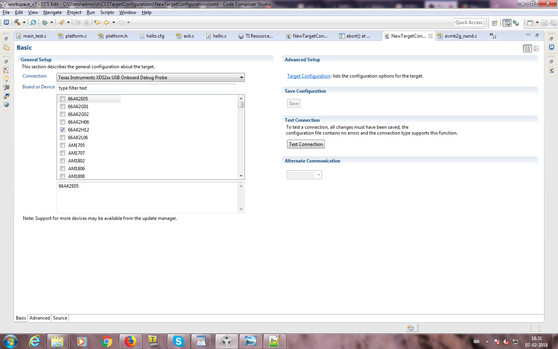Open the Connection dropdown
Screen dimensions: 558x349
(x=151, y=78)
